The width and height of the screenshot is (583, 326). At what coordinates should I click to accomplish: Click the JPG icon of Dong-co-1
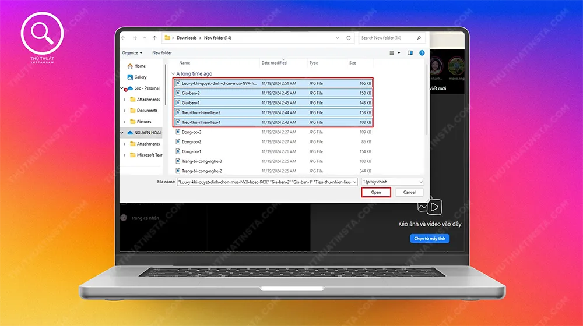click(x=178, y=151)
